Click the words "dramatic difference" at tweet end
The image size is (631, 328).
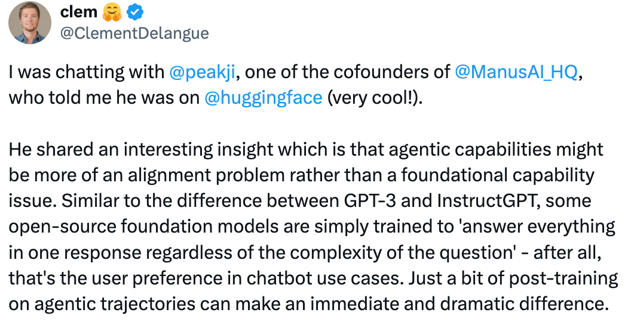[x=524, y=304]
